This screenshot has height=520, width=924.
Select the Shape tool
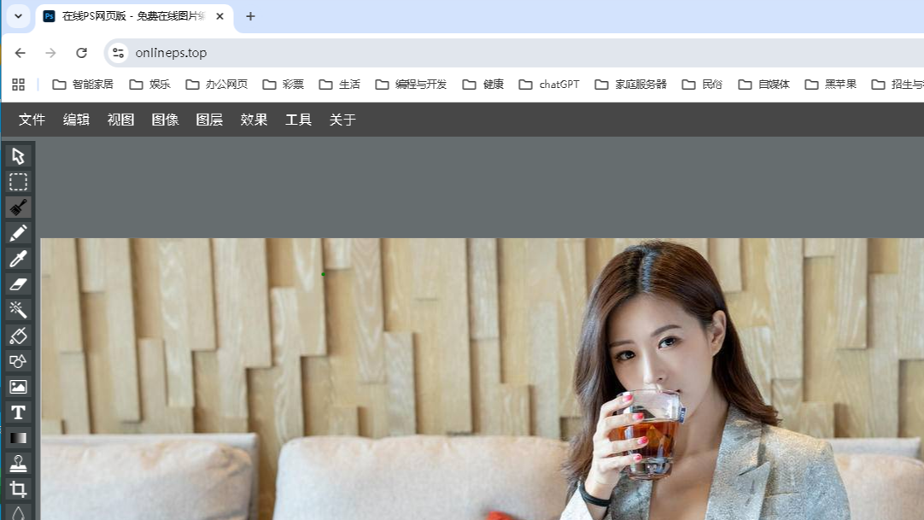(x=18, y=360)
